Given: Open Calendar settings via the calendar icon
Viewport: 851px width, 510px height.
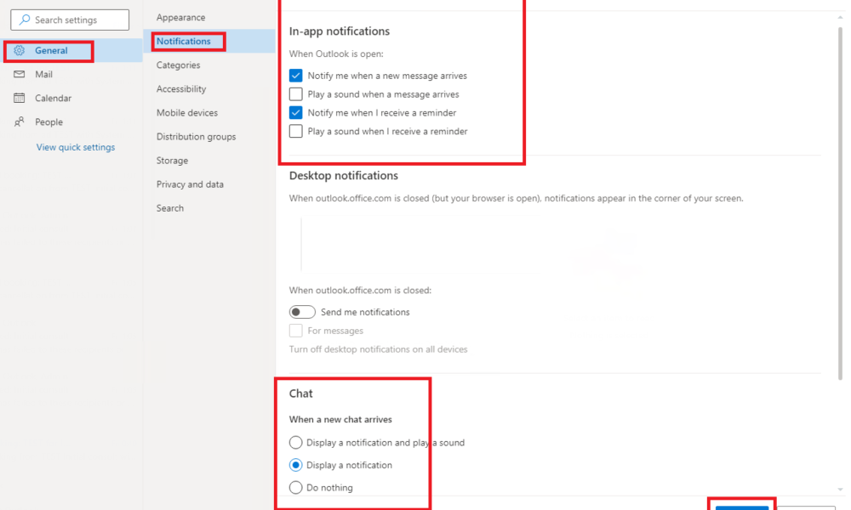Looking at the screenshot, I should (x=20, y=98).
